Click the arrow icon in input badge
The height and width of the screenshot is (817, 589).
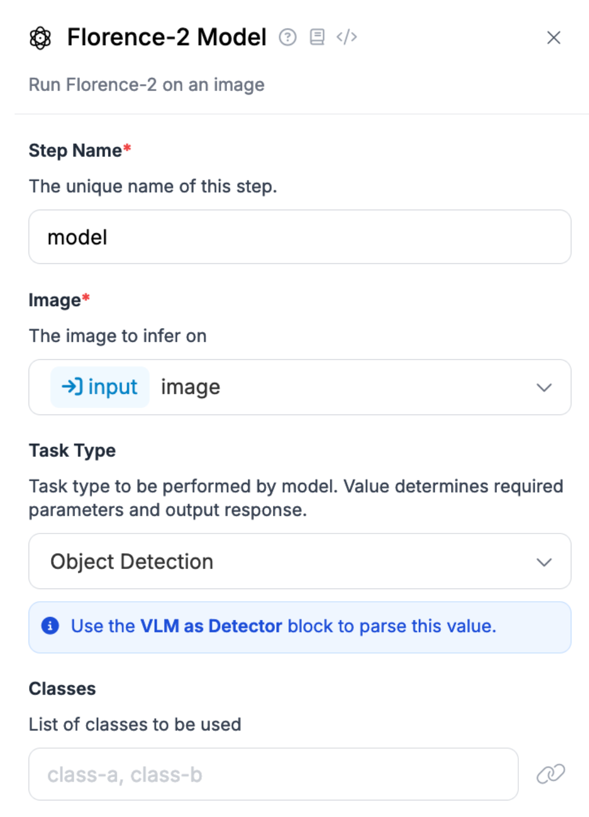click(72, 387)
